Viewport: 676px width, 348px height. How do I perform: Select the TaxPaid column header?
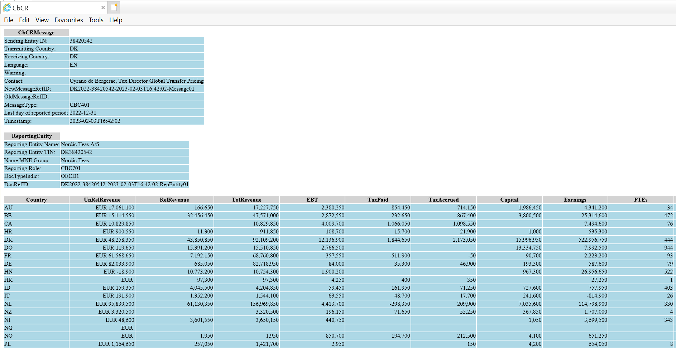pyautogui.click(x=378, y=200)
